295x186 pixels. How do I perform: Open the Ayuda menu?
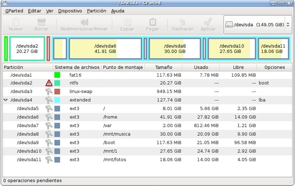point(118,11)
